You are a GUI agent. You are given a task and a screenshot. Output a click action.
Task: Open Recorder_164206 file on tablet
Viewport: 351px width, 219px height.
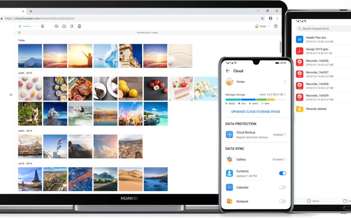pyautogui.click(x=323, y=63)
